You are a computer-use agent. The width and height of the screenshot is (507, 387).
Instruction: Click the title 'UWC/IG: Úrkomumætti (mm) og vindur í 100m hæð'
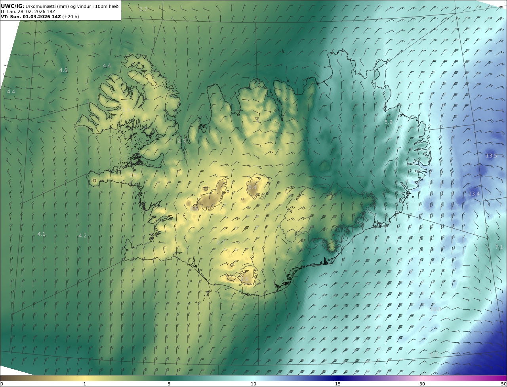59,6
